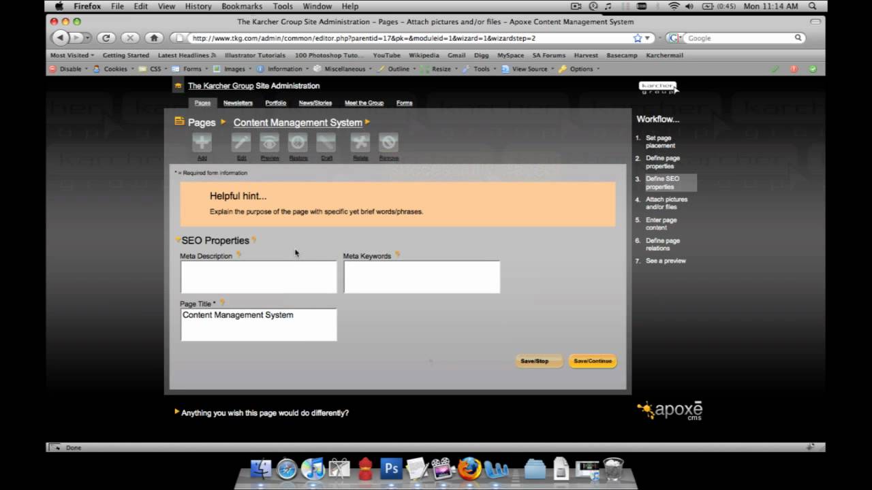Click into the Meta Description text field
Screen dimensions: 872x490
coord(258,277)
